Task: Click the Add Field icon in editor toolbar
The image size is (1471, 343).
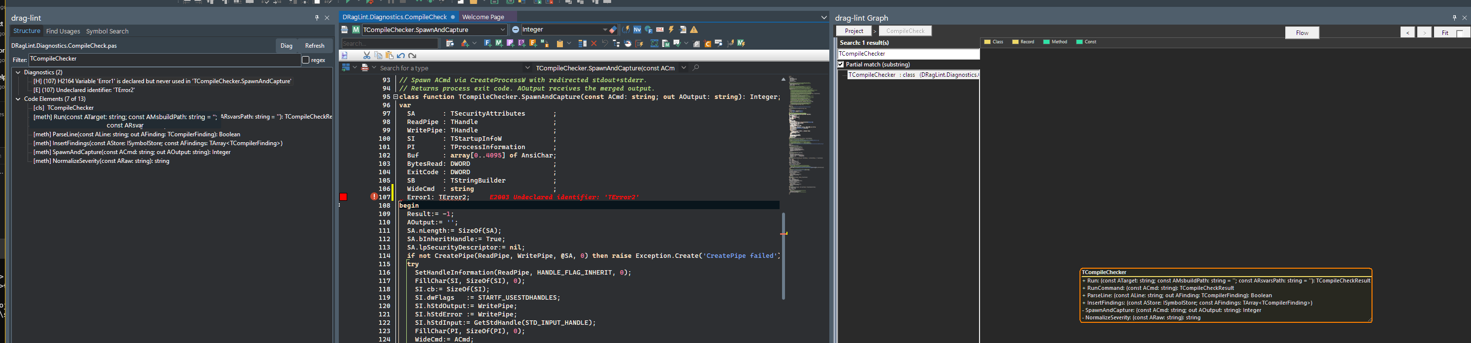Action: click(x=488, y=43)
